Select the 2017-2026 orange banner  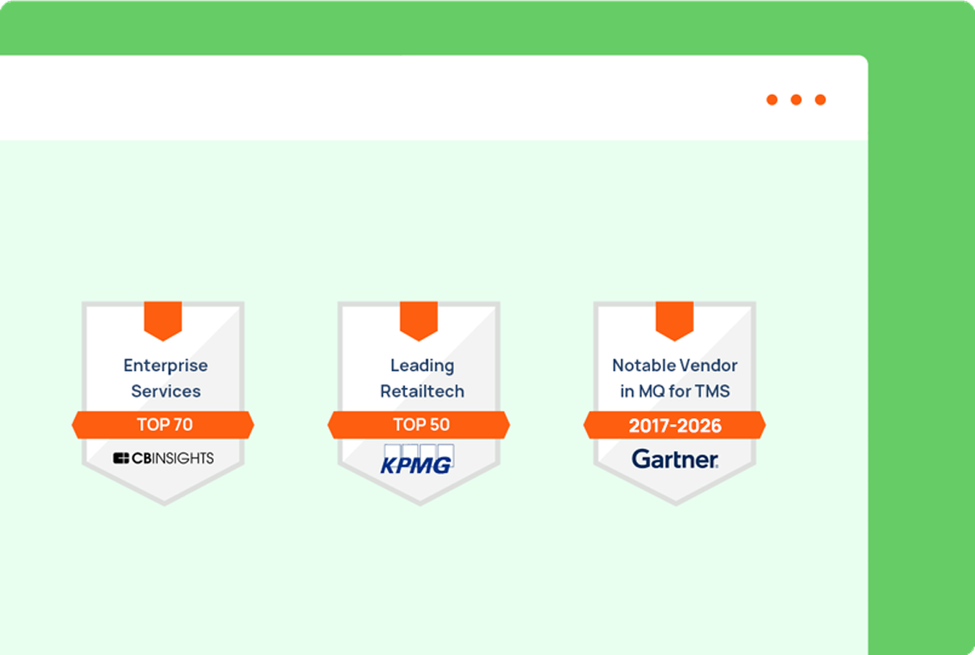(x=674, y=426)
